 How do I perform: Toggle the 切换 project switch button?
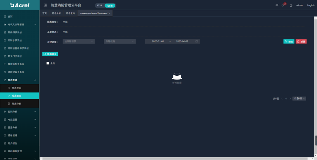click(110, 5)
